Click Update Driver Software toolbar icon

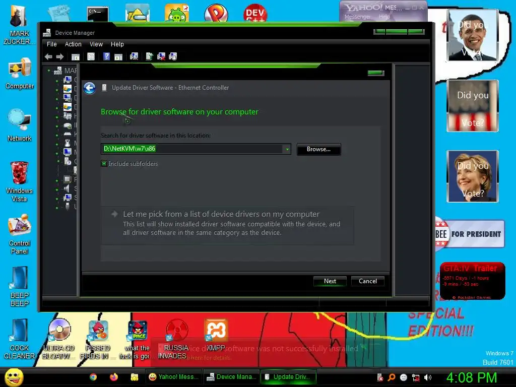click(x=149, y=56)
